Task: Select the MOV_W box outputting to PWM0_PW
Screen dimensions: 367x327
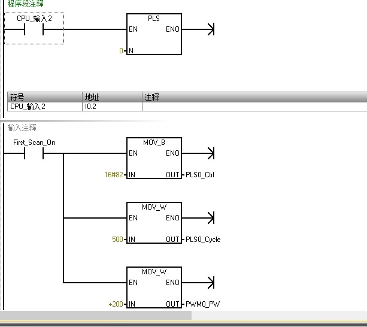Action: pyautogui.click(x=154, y=287)
